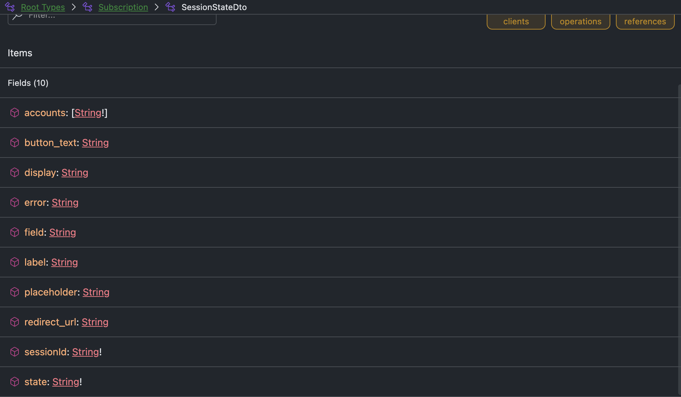Click the cube icon beside display field

15,172
